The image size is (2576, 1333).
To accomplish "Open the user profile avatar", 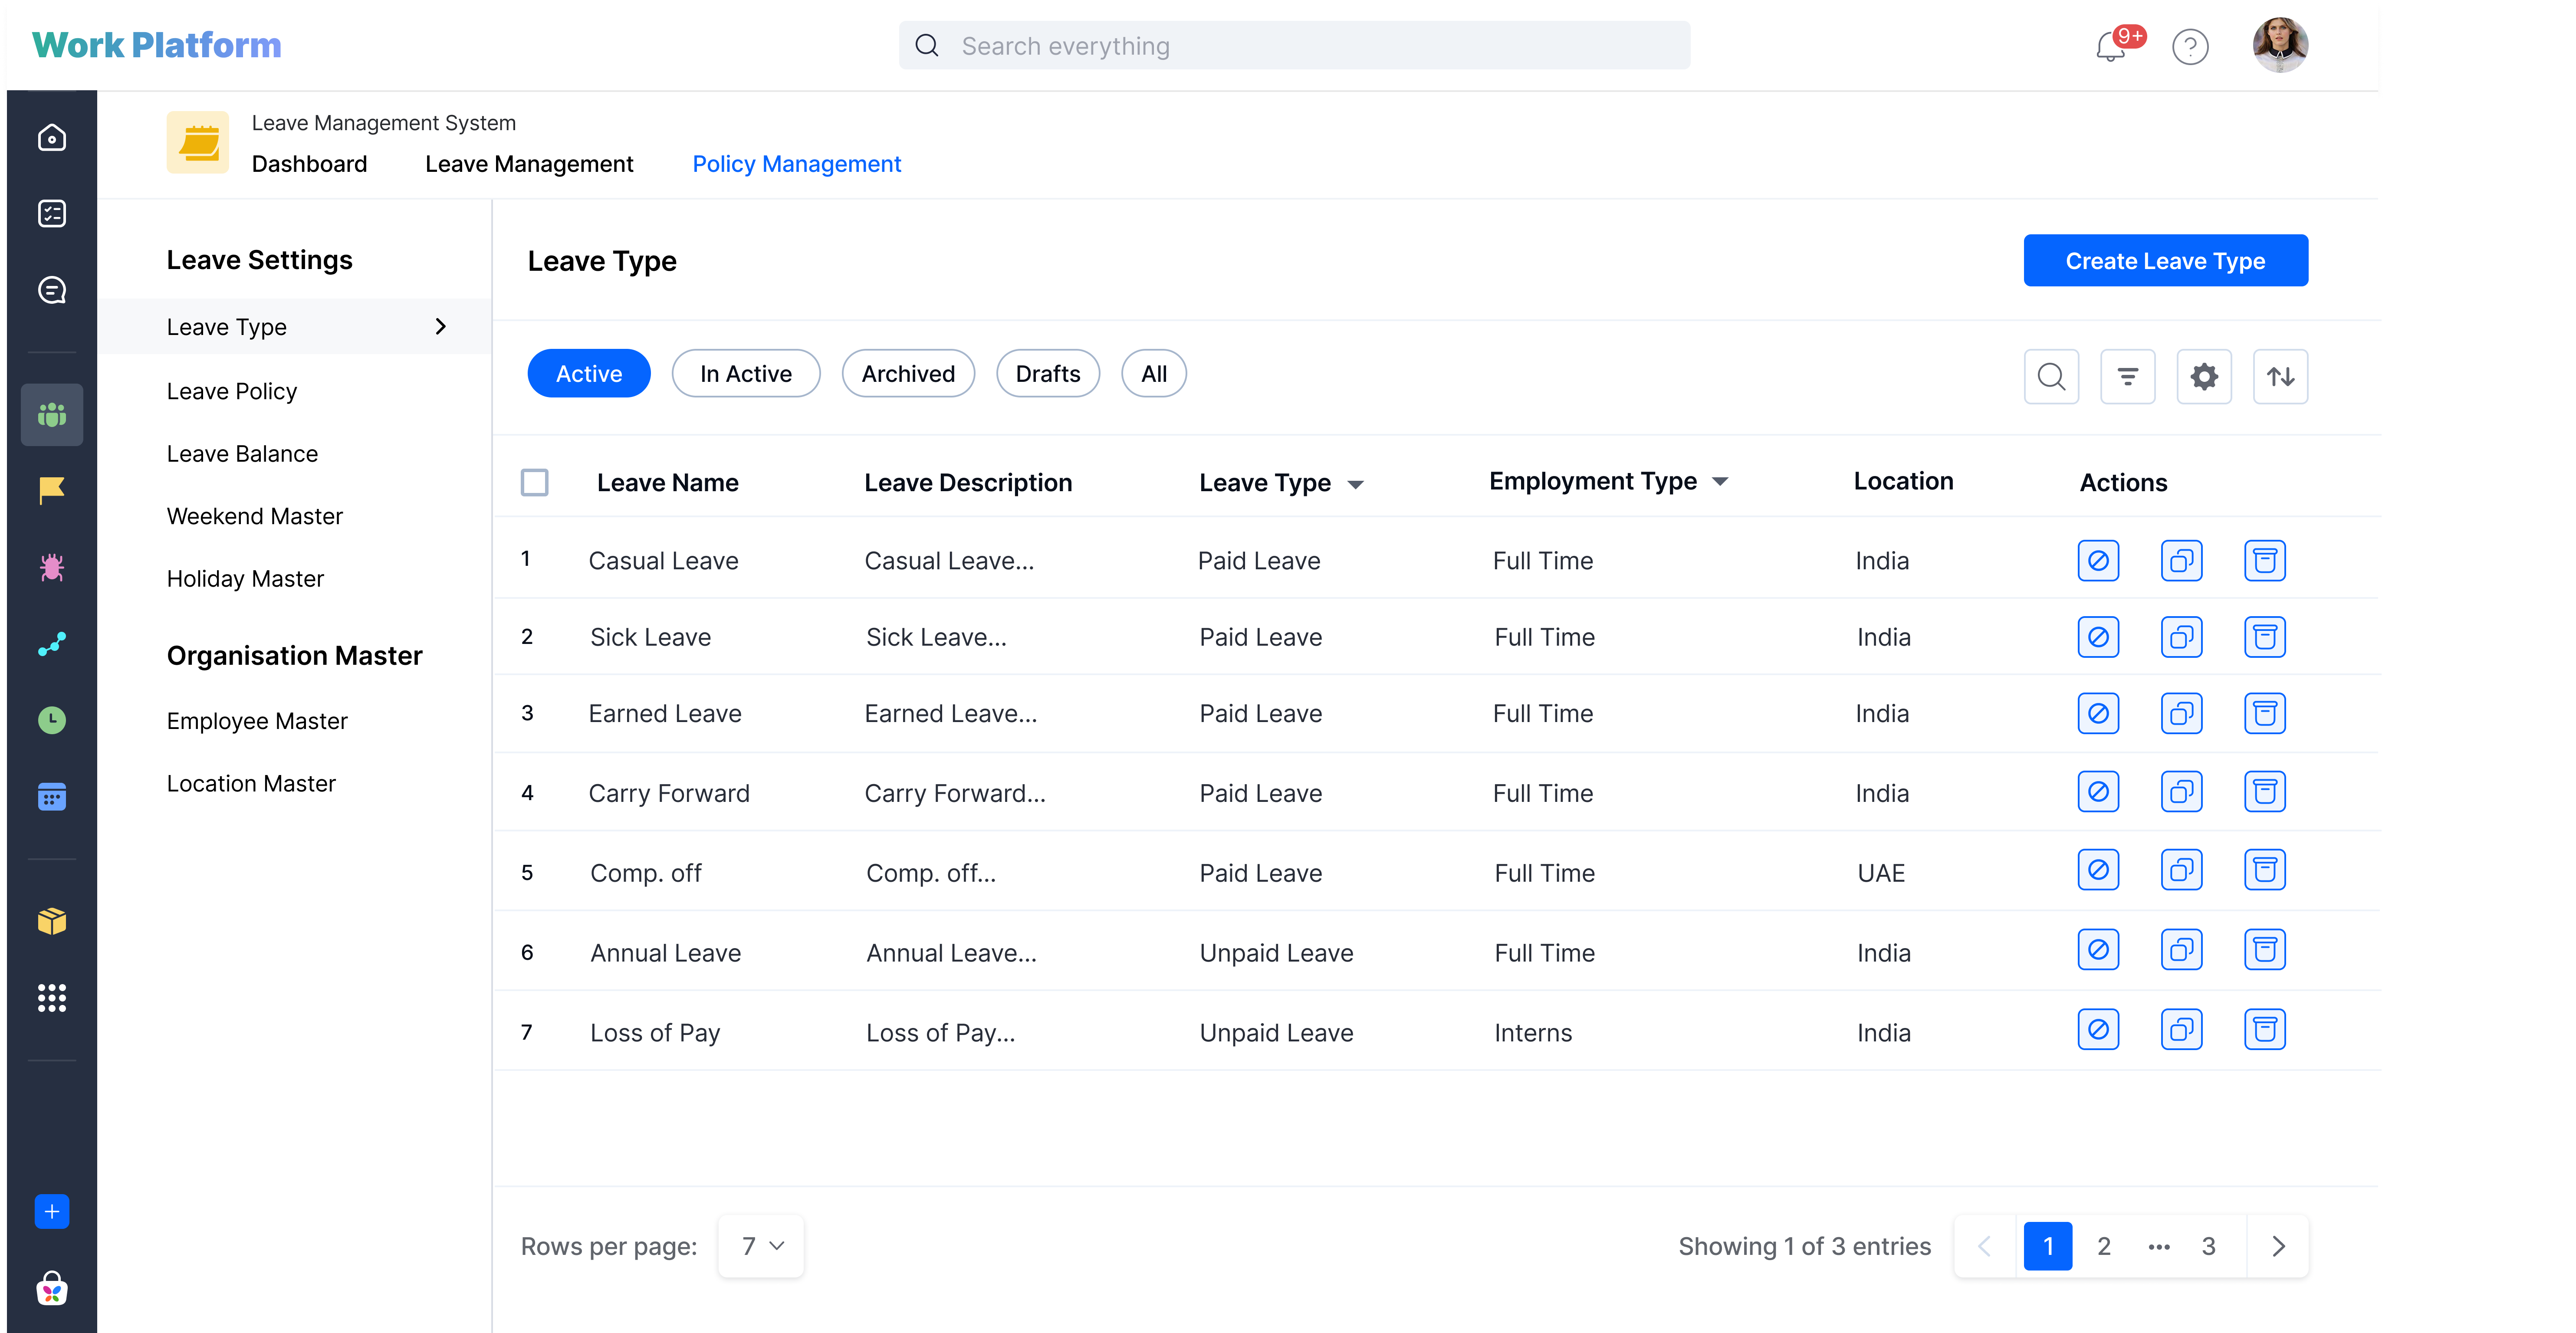I will click(x=2280, y=45).
